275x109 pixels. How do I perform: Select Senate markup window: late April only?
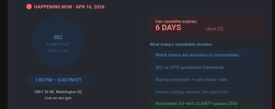191,92
